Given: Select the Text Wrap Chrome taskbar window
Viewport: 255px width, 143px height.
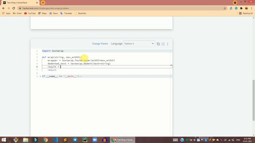Looking at the screenshot, I should pyautogui.click(x=123, y=140).
